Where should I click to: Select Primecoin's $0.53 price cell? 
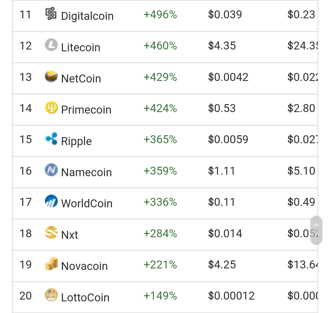pyautogui.click(x=222, y=108)
